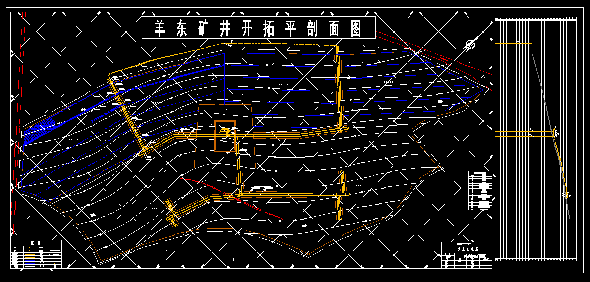The width and height of the screenshot is (590, 282).
Task: Select the drawing title 羊东矿井开拓平剖面图
Action: [259, 27]
